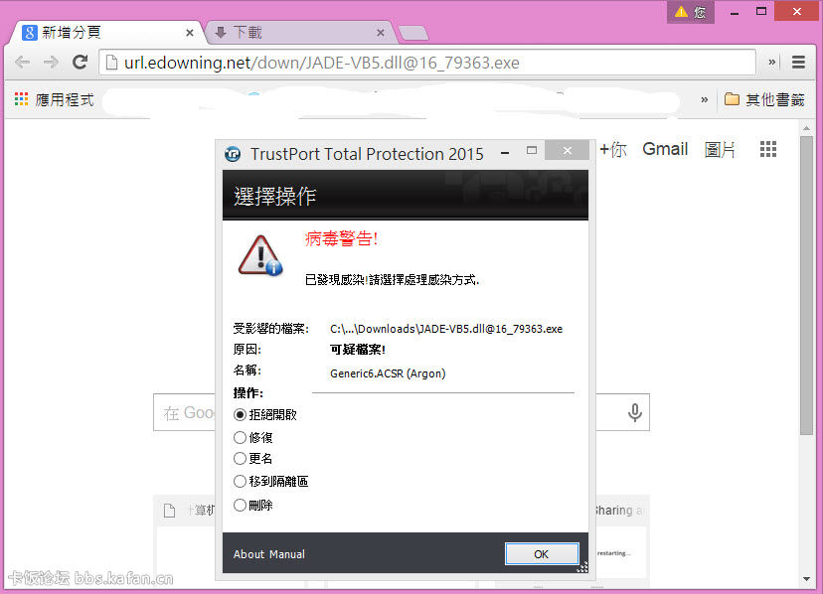Viewport: 823px width, 594px height.
Task: Select the 修復 radio option
Action: tap(253, 438)
